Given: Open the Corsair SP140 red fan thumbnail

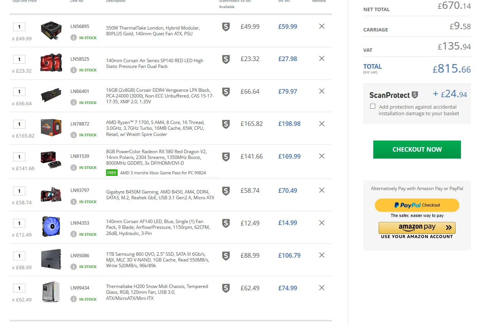Looking at the screenshot, I should tap(51, 63).
